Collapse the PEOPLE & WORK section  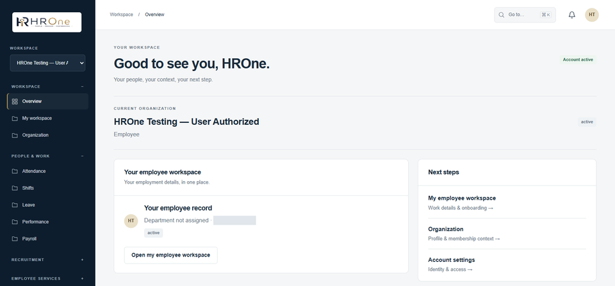click(x=82, y=156)
